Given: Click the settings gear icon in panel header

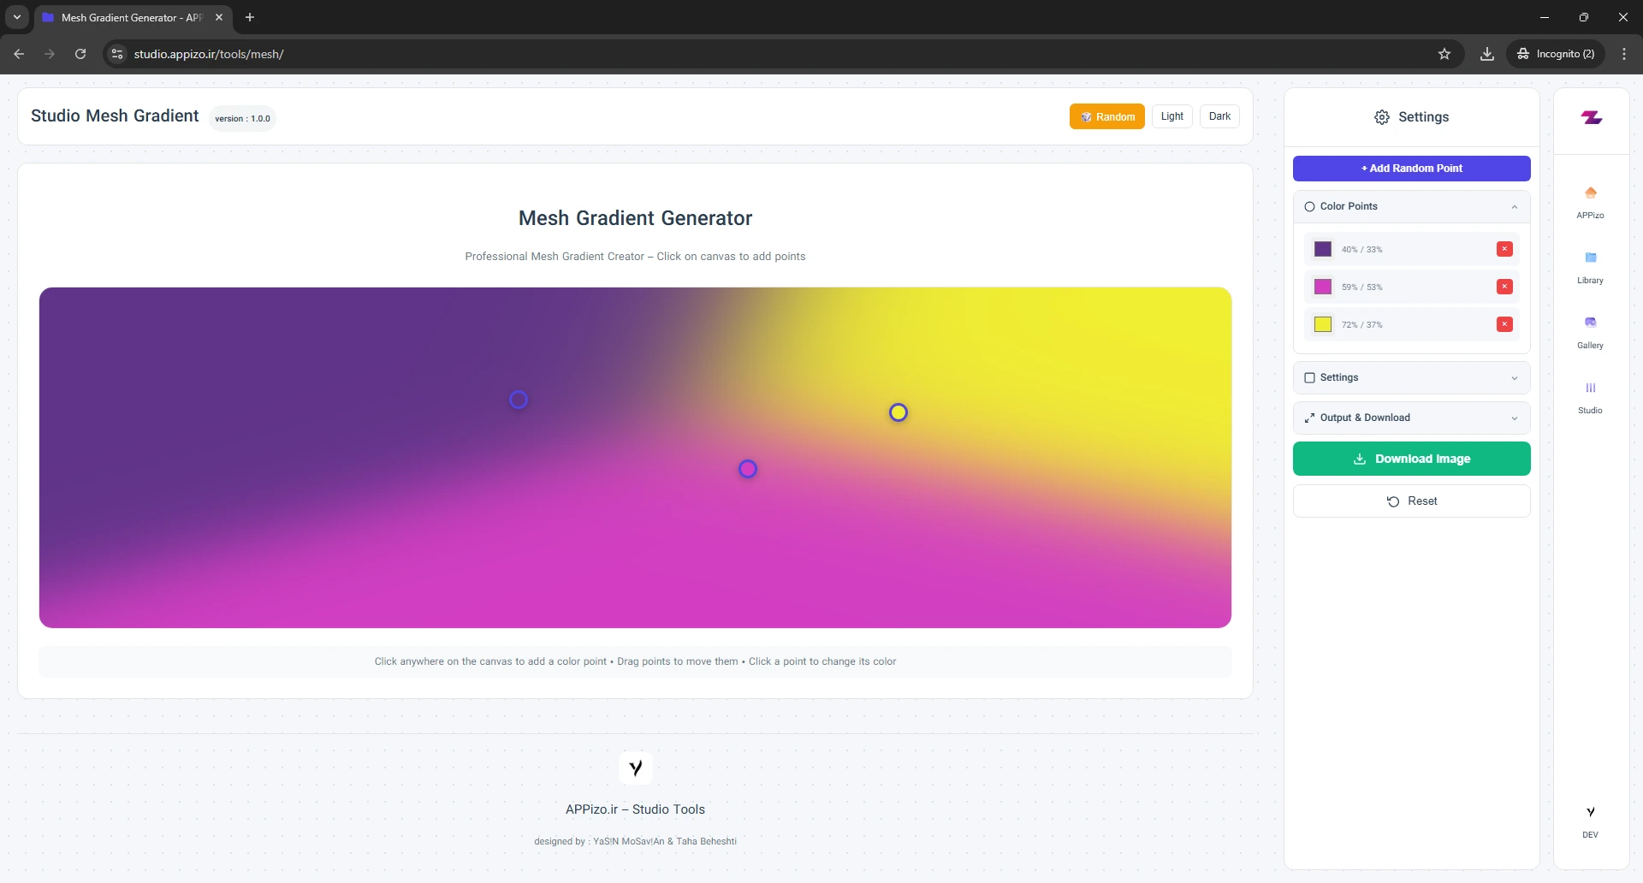Looking at the screenshot, I should coord(1382,117).
